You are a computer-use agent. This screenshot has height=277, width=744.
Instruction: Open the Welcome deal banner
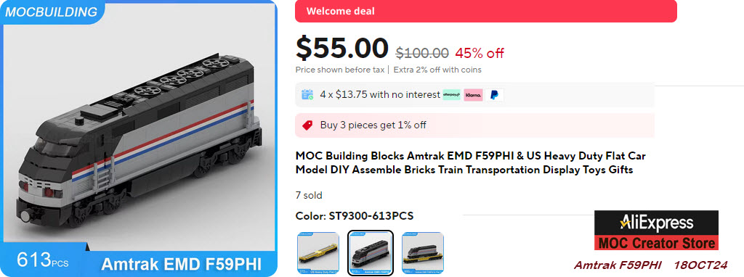click(486, 11)
